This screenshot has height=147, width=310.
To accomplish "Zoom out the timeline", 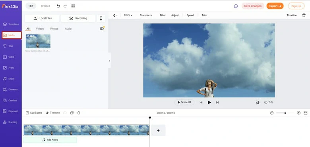I will (x=272, y=113).
